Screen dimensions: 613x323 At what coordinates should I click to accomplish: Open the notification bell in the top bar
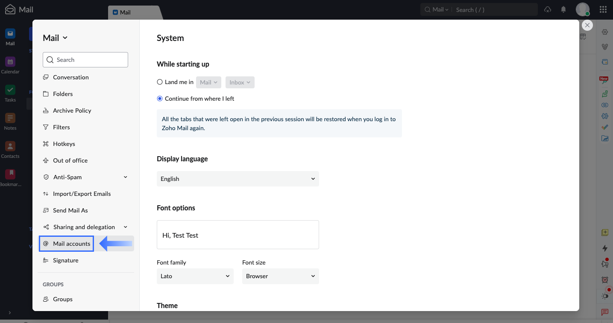563,9
